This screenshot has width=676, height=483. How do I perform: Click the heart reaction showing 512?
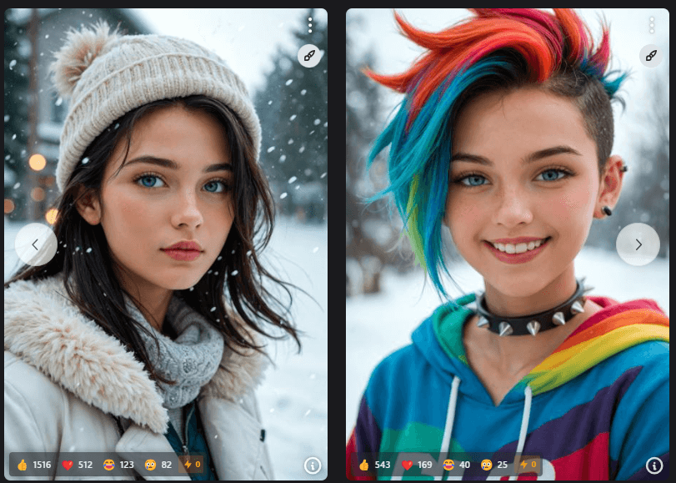78,465
